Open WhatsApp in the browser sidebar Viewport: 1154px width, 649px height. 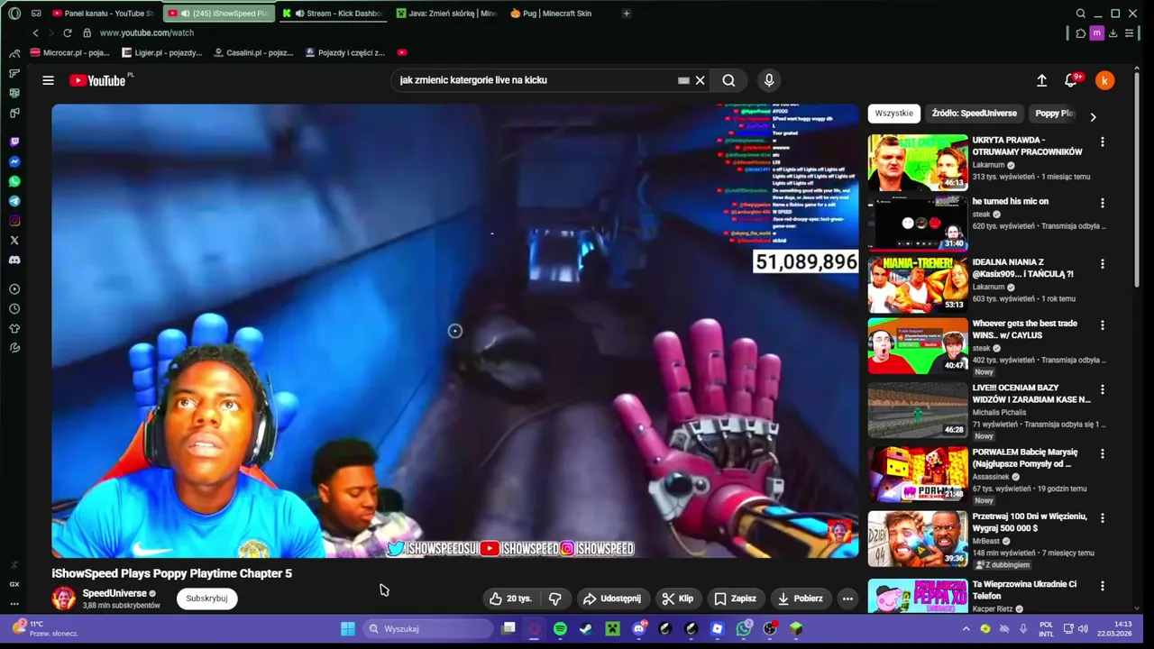click(x=14, y=181)
